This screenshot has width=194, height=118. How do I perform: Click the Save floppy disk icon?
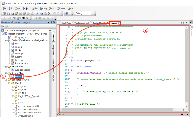[x=20, y=13]
